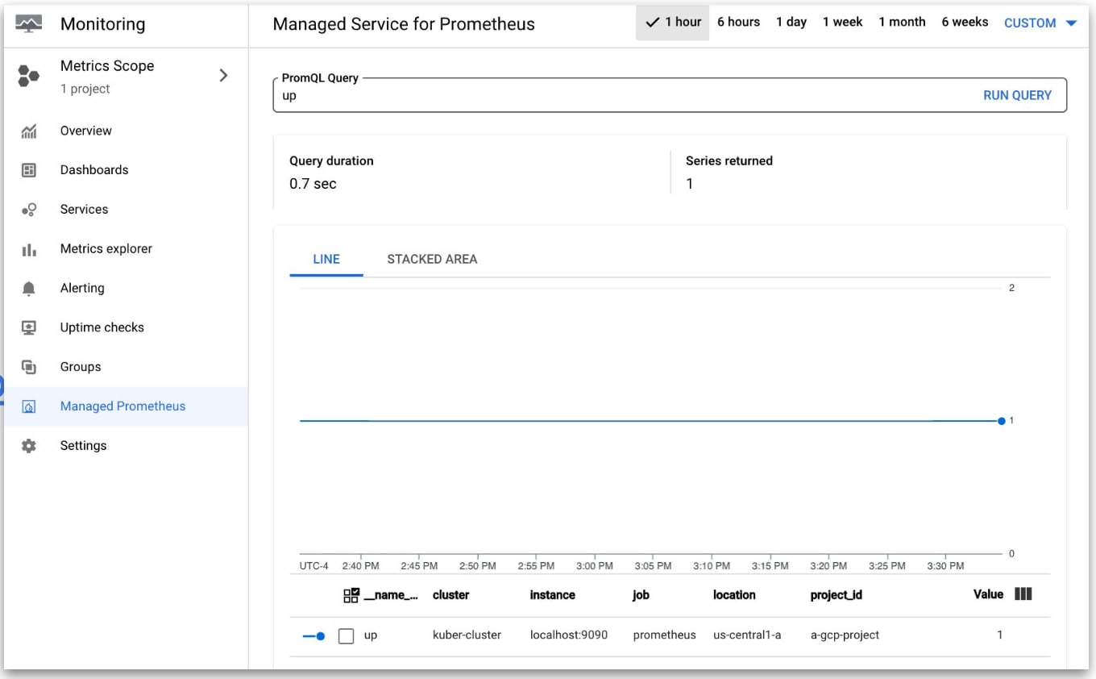Click the a-gcp-project cell

[845, 635]
